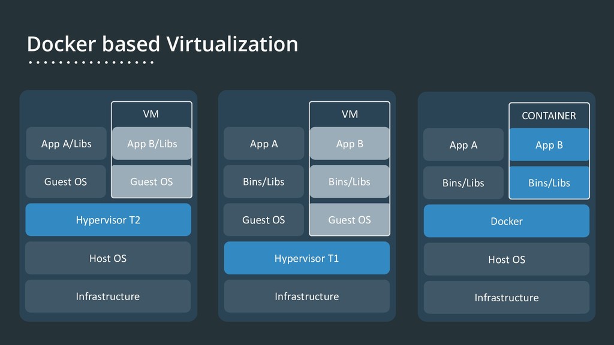Click Host OS below Docker

pyautogui.click(x=506, y=259)
